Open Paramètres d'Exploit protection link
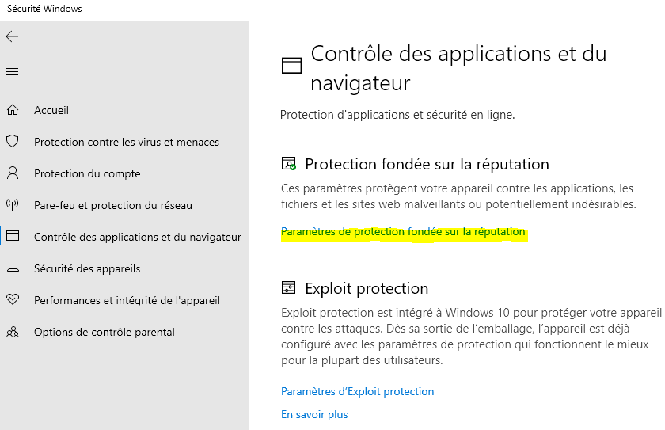 click(357, 391)
